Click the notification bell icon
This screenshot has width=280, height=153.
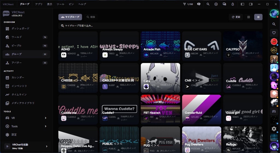pyautogui.click(x=233, y=4)
